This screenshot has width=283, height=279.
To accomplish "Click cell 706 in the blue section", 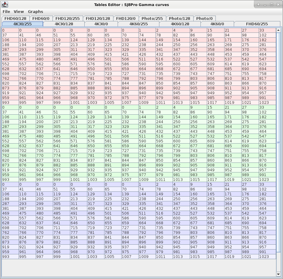I will point(44,228).
